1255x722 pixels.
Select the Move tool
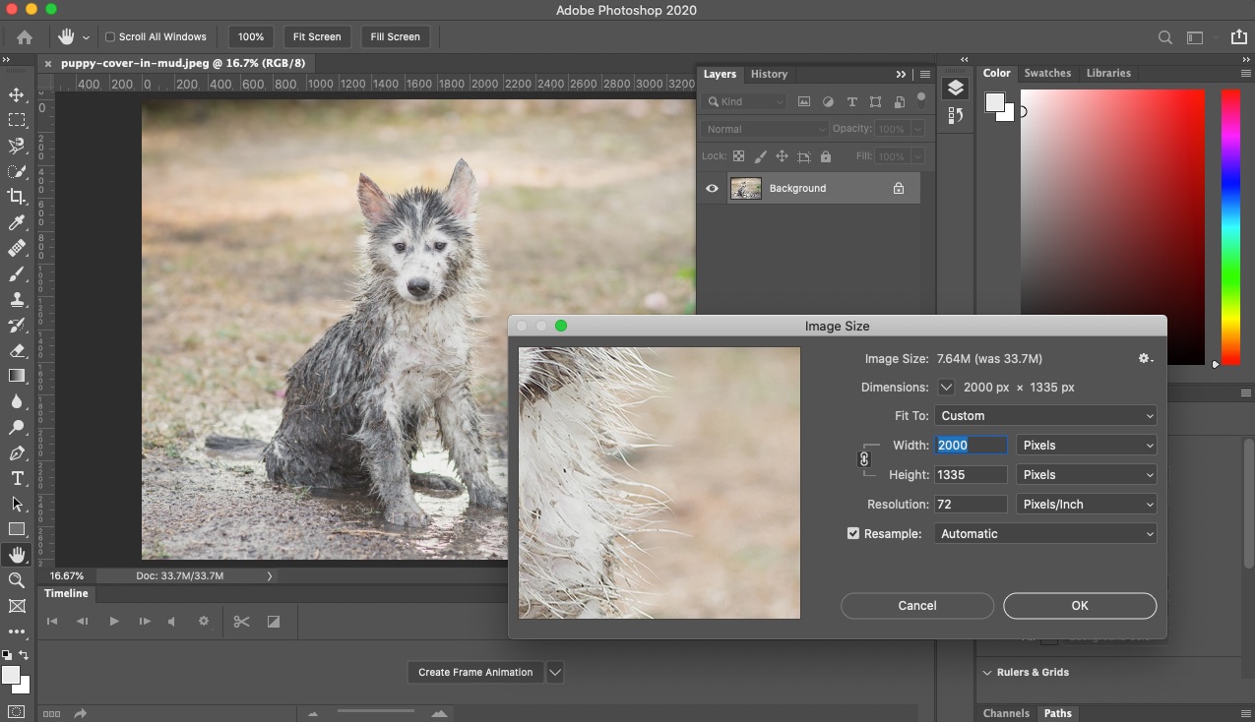(16, 94)
